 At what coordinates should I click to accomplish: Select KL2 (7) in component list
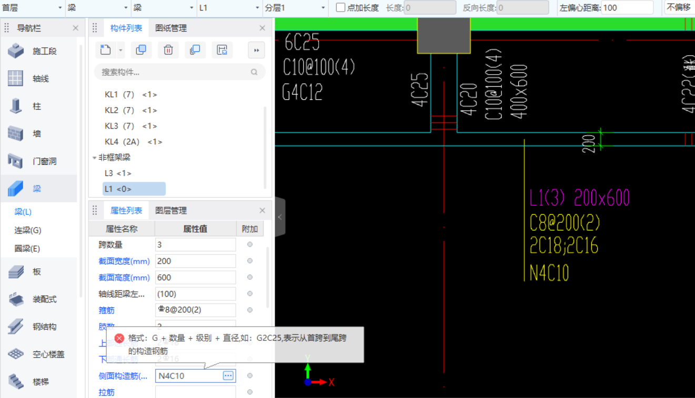coord(131,110)
